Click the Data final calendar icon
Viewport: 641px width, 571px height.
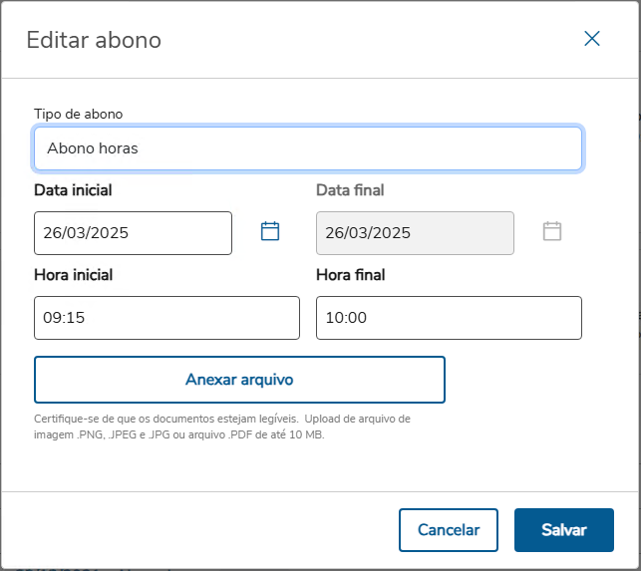tap(552, 231)
